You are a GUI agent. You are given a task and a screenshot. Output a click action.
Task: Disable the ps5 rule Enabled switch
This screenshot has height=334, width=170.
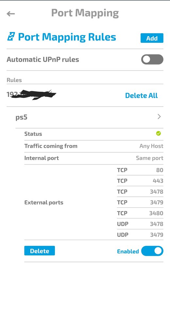[152, 251]
